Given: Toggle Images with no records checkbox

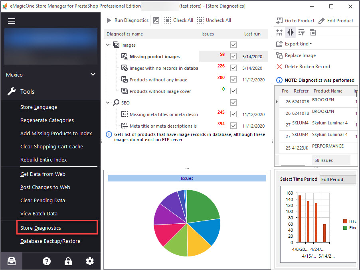Looking at the screenshot, I should [x=233, y=68].
